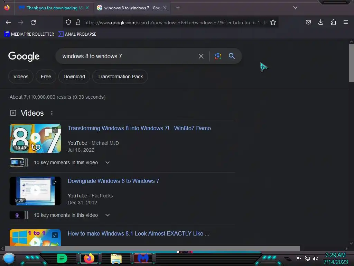Click the Google logo
Image resolution: width=354 pixels, height=266 pixels.
[24, 56]
